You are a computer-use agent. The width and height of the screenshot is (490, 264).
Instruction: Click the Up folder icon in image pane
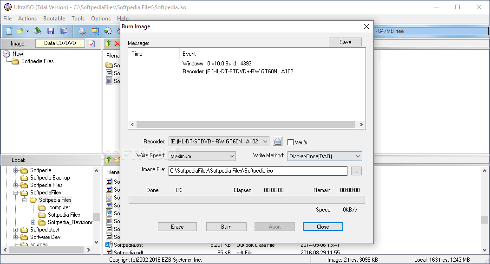coord(108,43)
